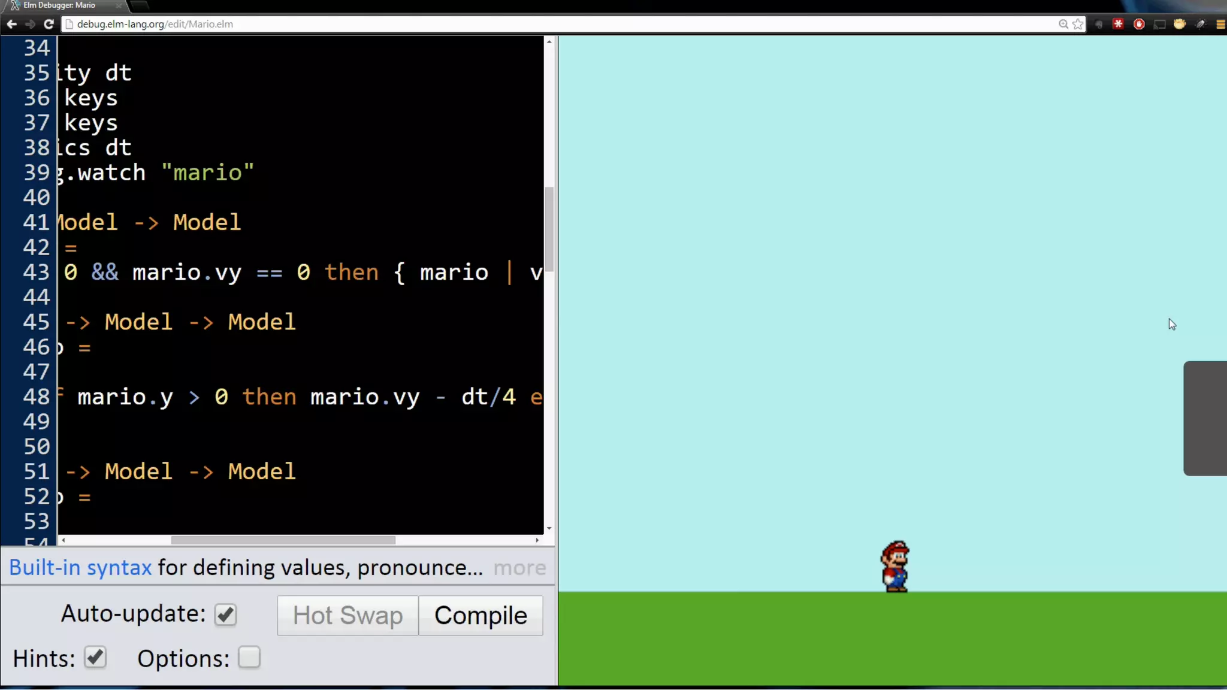Click the Compile button
The image size is (1227, 690).
pyautogui.click(x=480, y=615)
